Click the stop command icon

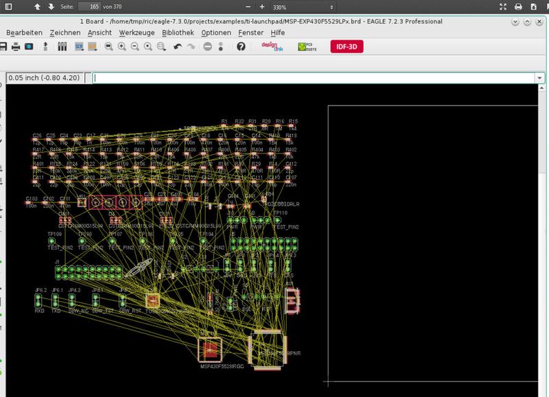click(x=206, y=47)
